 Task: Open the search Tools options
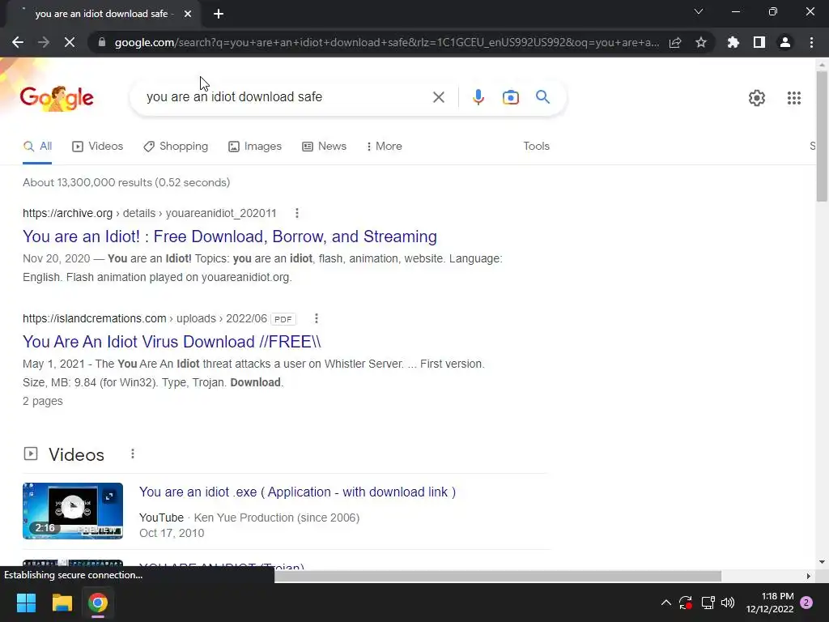tap(536, 147)
